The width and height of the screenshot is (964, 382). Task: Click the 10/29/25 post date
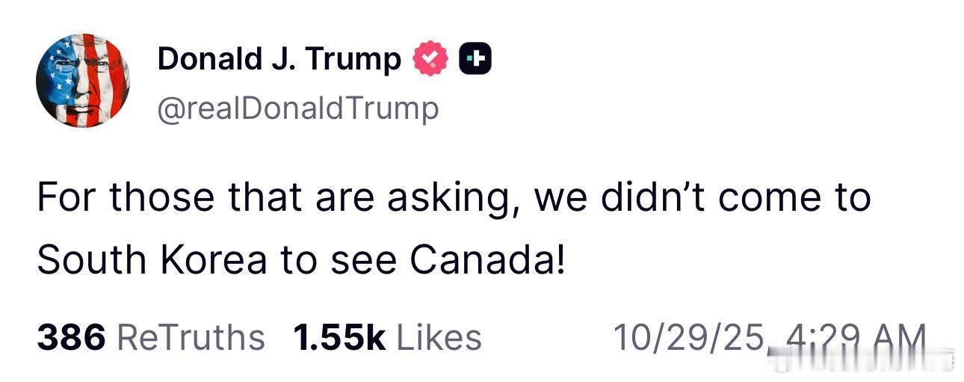689,337
